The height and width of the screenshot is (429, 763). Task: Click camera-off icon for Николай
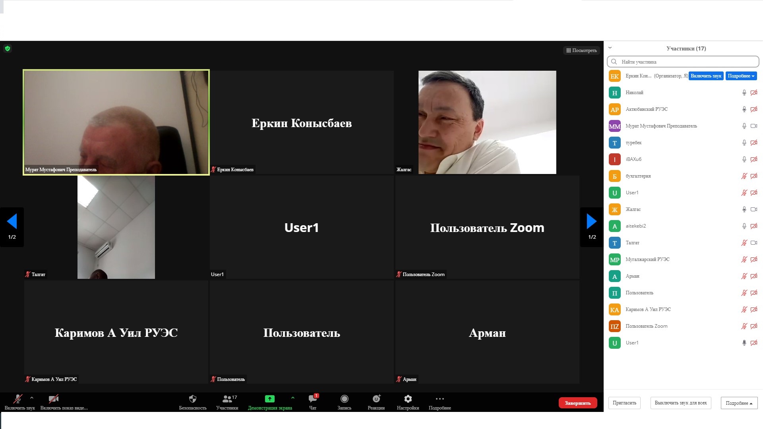pyautogui.click(x=754, y=93)
